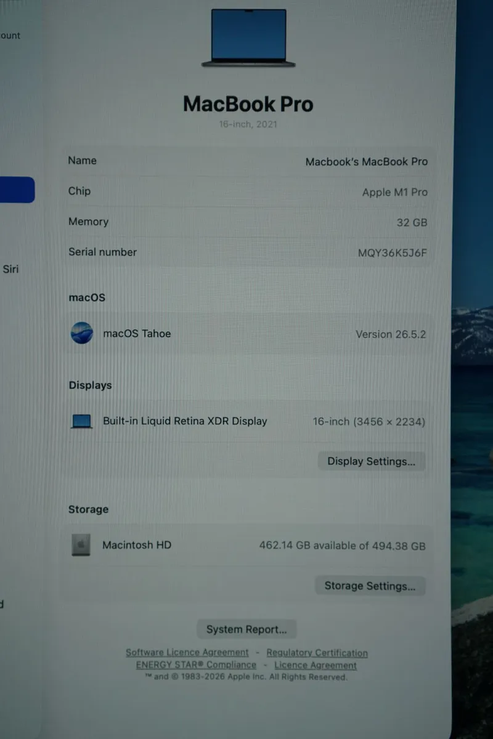Click the MacBook Pro heading
Screen dimensions: 493x739
(x=248, y=103)
